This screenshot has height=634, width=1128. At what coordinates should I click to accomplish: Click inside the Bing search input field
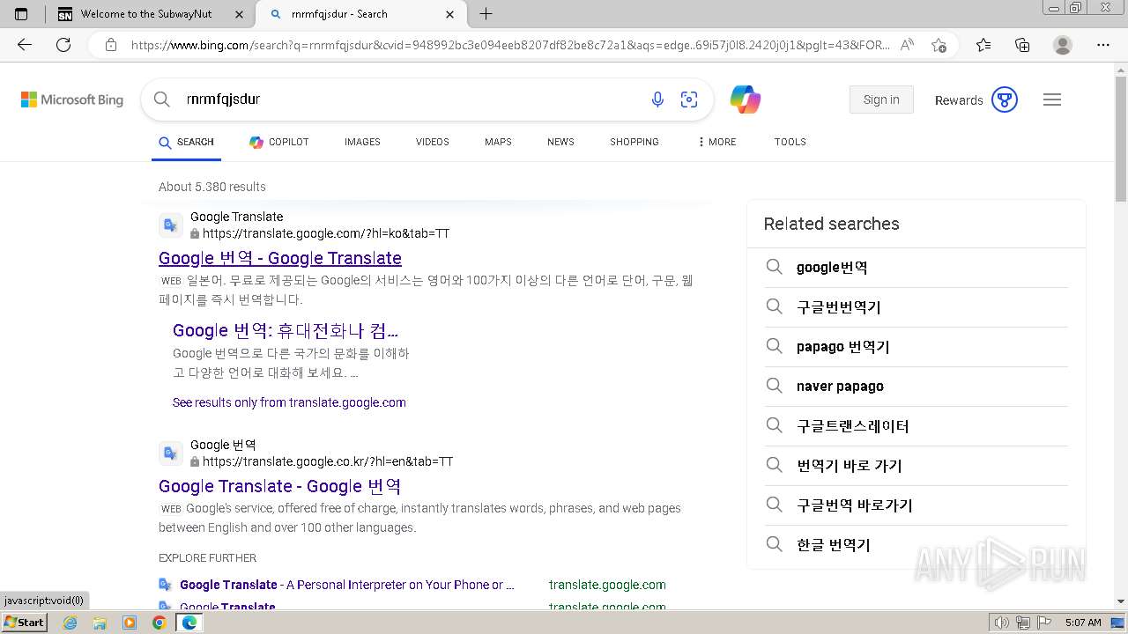click(410, 100)
